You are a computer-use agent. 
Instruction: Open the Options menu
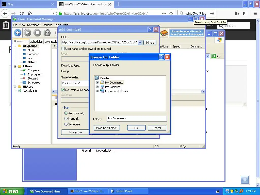click(x=47, y=25)
